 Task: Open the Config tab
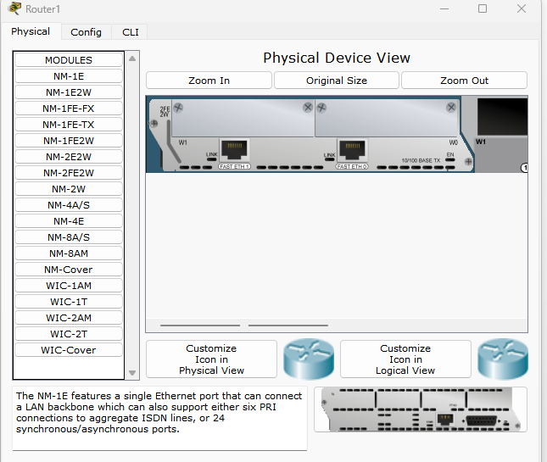point(87,32)
